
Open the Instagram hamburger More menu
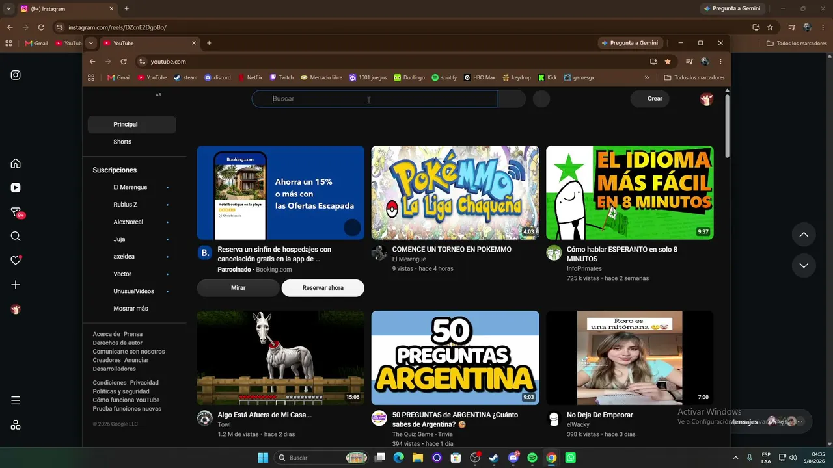tap(16, 400)
